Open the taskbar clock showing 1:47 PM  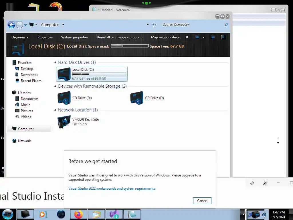click(278, 214)
